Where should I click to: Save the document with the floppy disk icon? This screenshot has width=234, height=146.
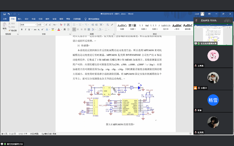[x=4, y=14]
